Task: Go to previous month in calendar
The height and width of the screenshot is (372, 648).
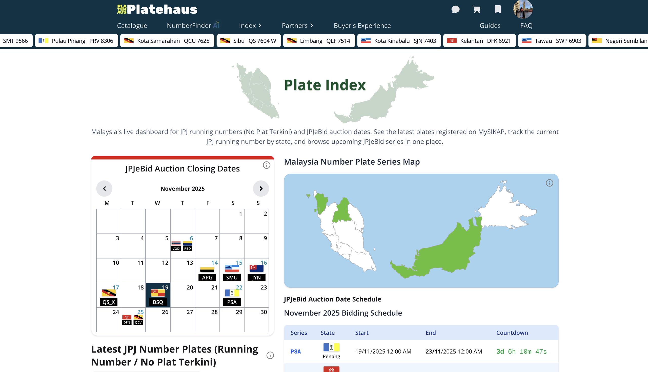Action: (x=104, y=189)
